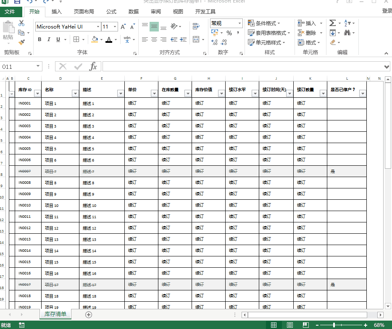This screenshot has height=329, width=392.
Task: Open the 库存 ID column filter dropdown
Action: pyautogui.click(x=37, y=94)
